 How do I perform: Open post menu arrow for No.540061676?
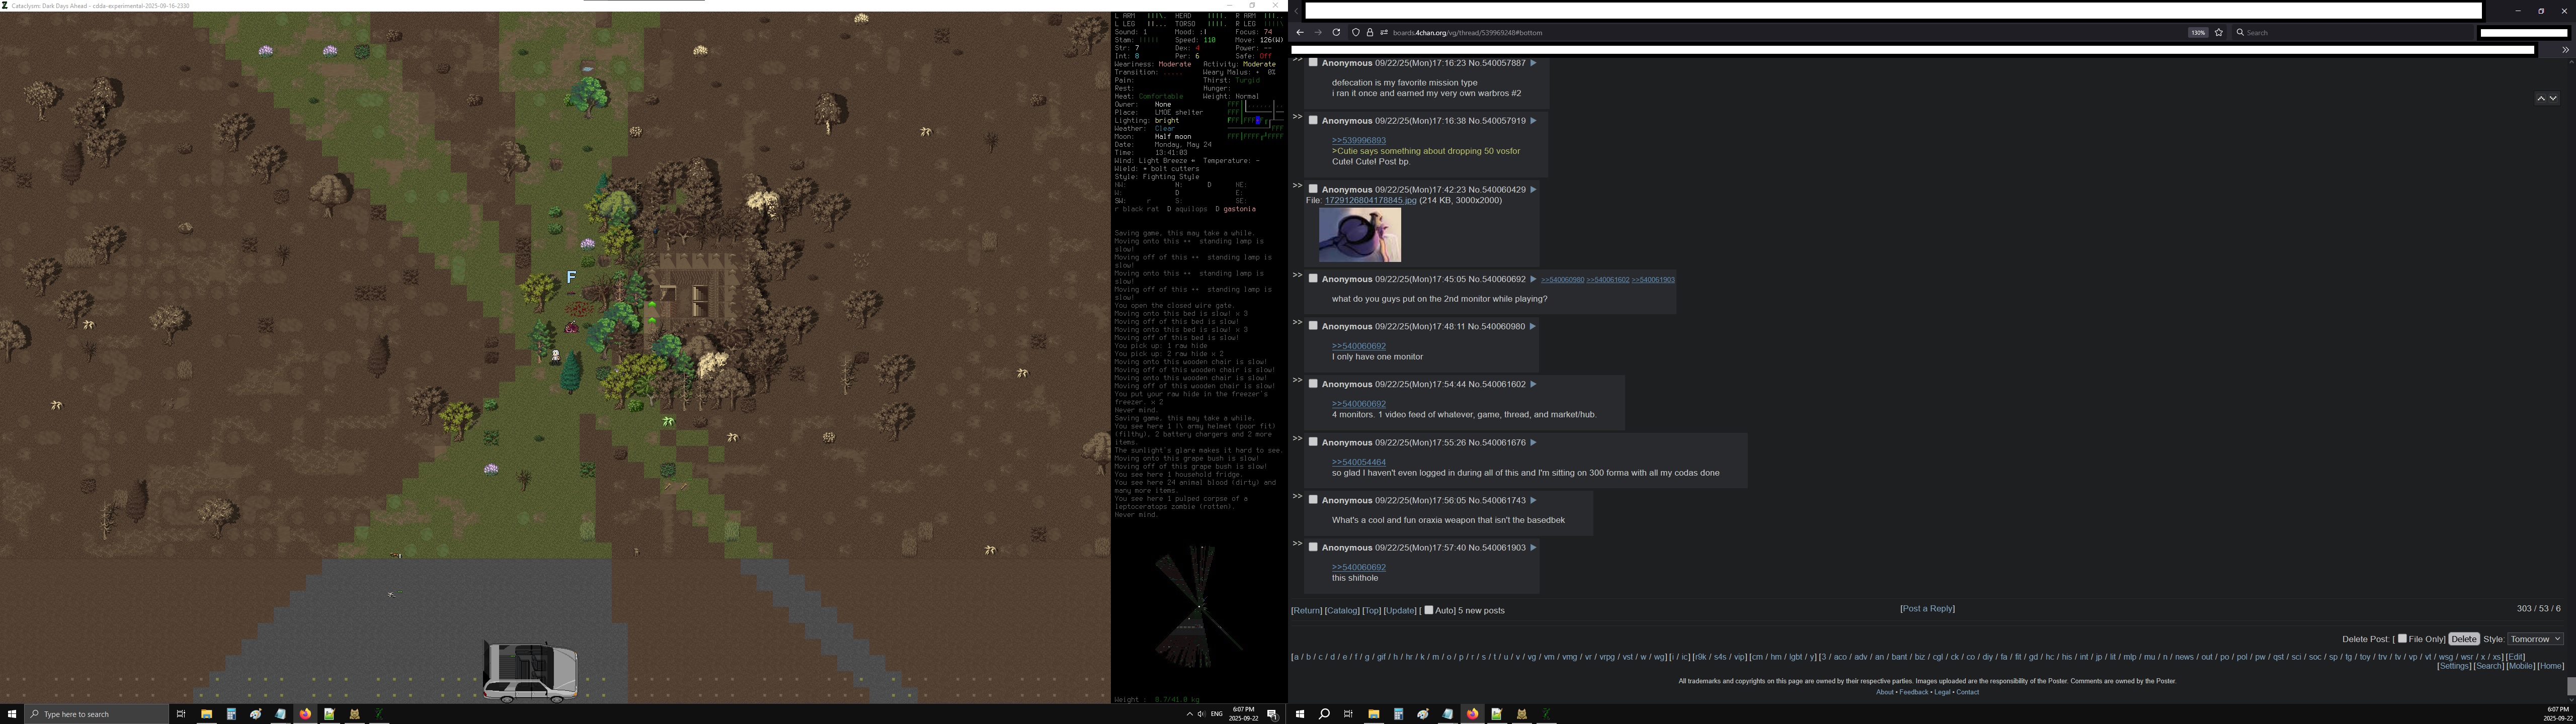pyautogui.click(x=1533, y=443)
